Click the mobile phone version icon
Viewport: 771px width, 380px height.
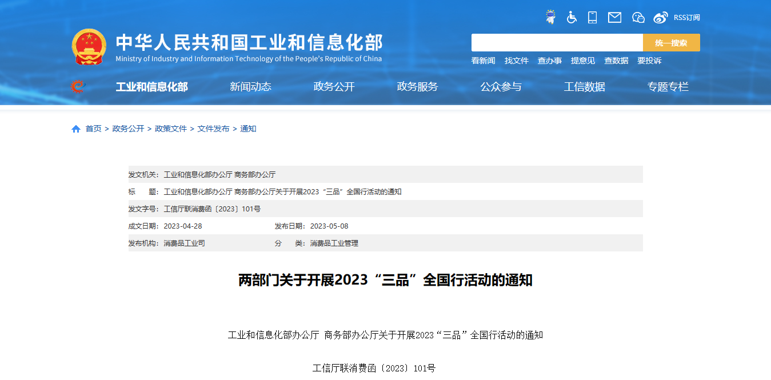coord(592,17)
